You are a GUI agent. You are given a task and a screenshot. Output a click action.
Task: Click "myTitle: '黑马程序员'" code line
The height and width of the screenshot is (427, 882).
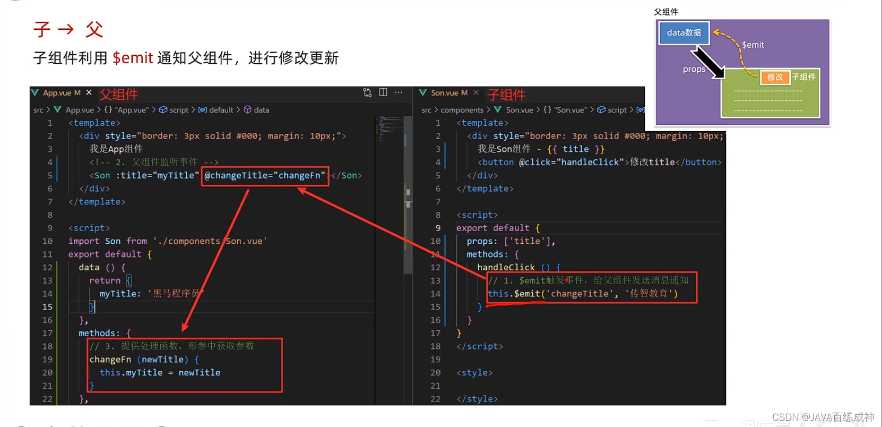(151, 294)
